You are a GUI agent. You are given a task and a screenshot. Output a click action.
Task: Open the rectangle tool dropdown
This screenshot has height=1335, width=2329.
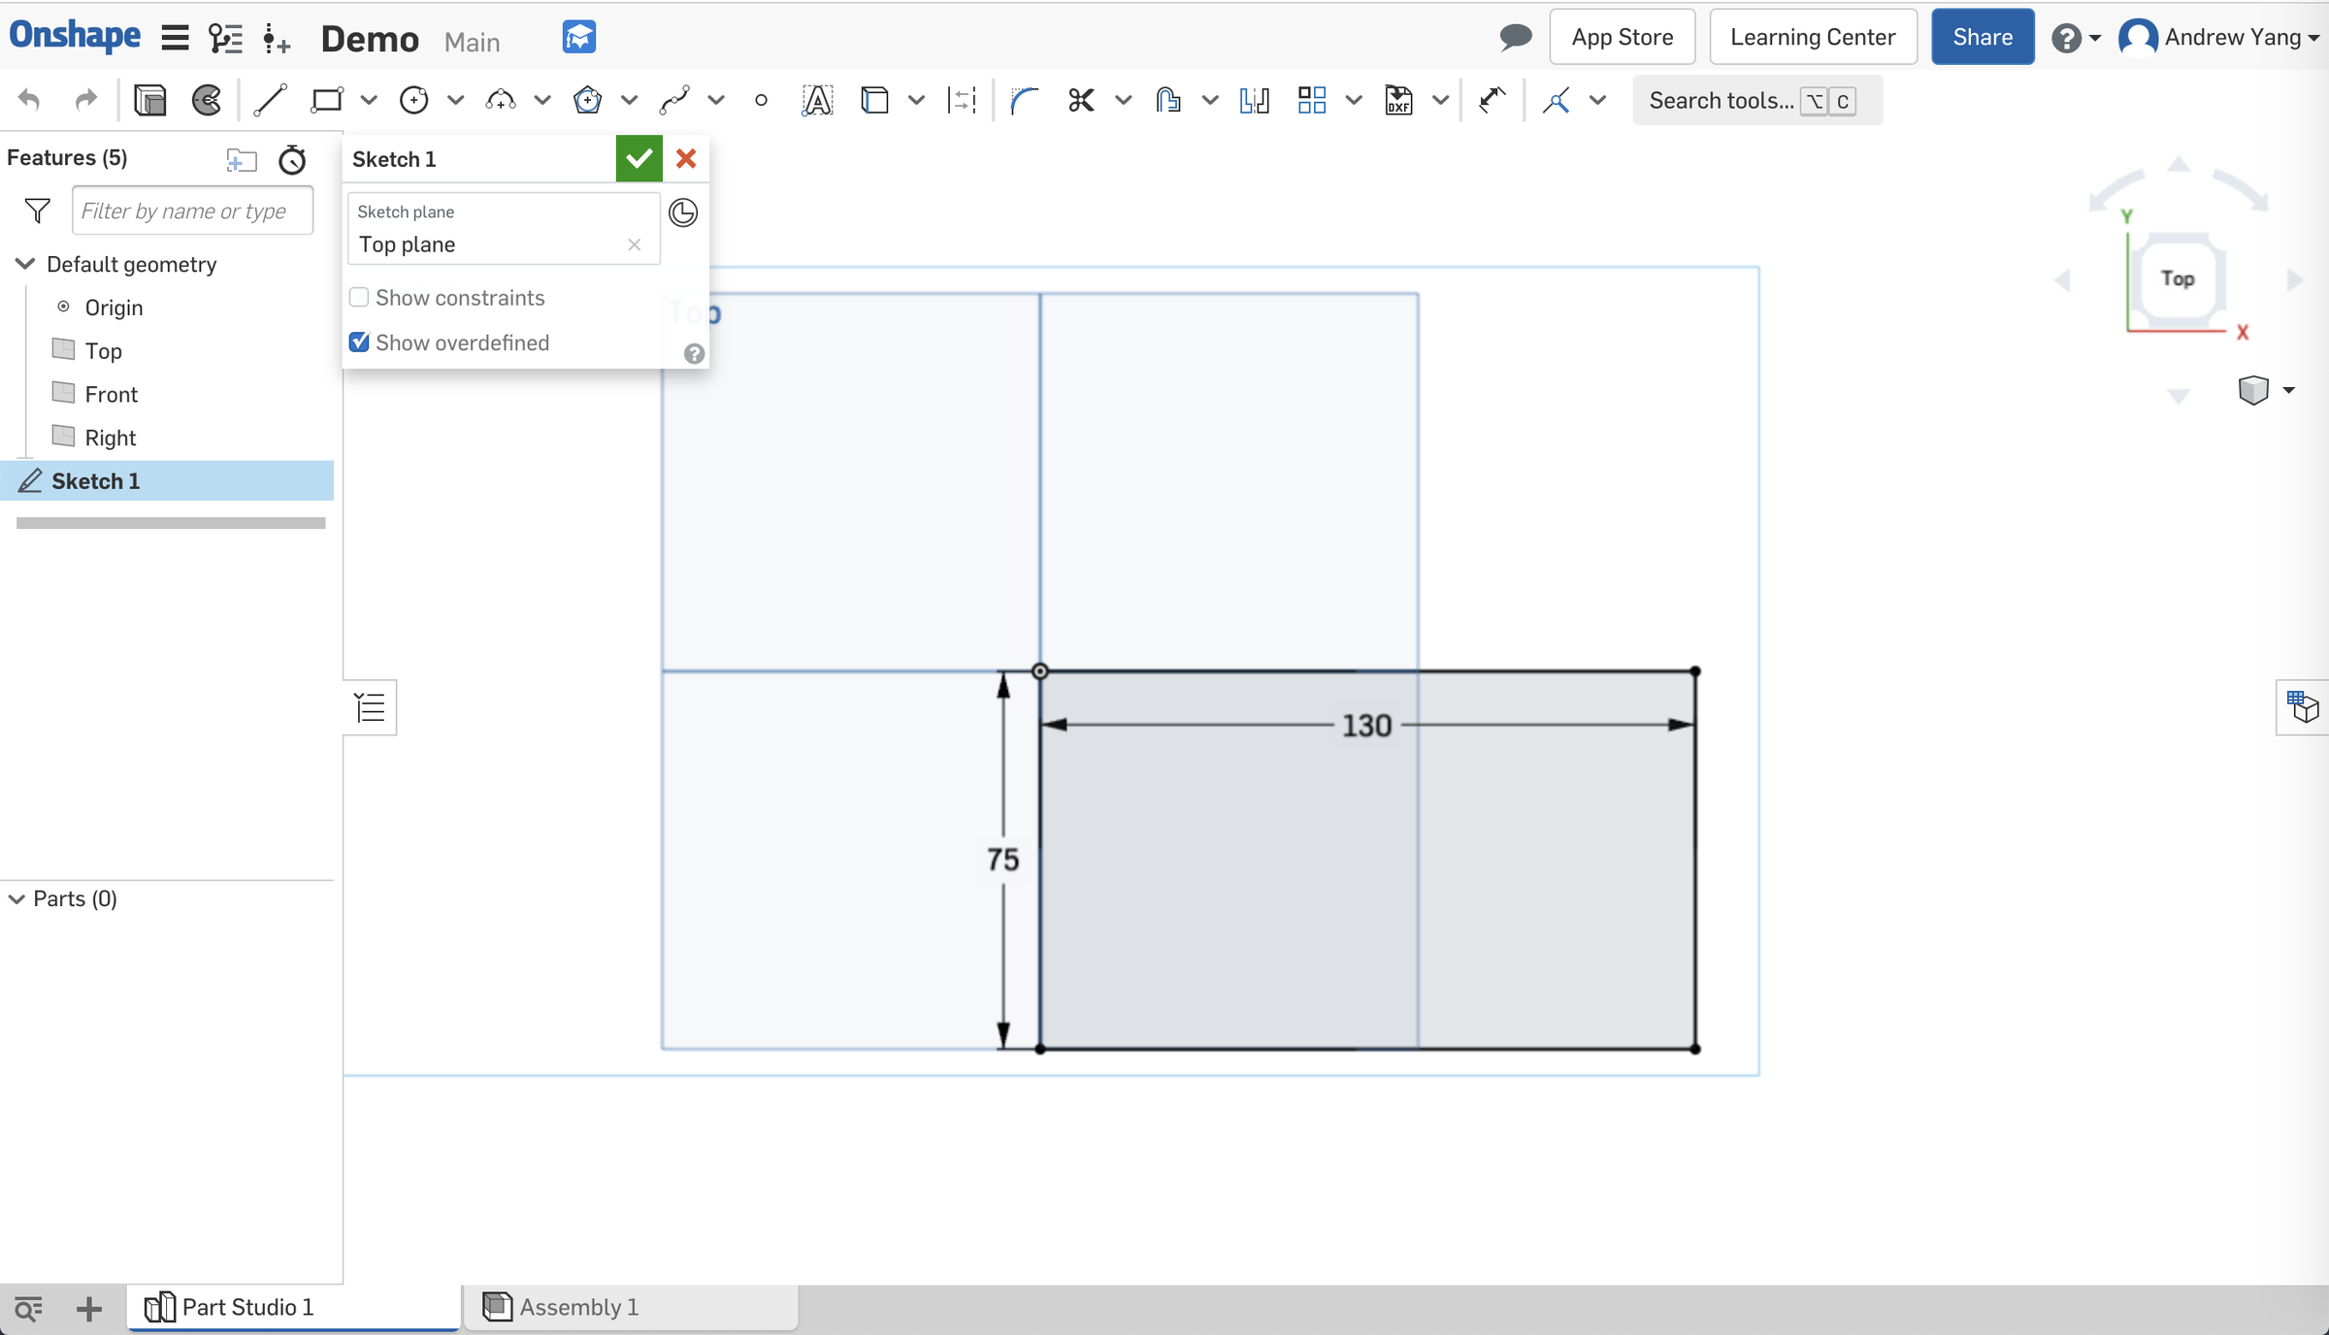[x=369, y=100]
